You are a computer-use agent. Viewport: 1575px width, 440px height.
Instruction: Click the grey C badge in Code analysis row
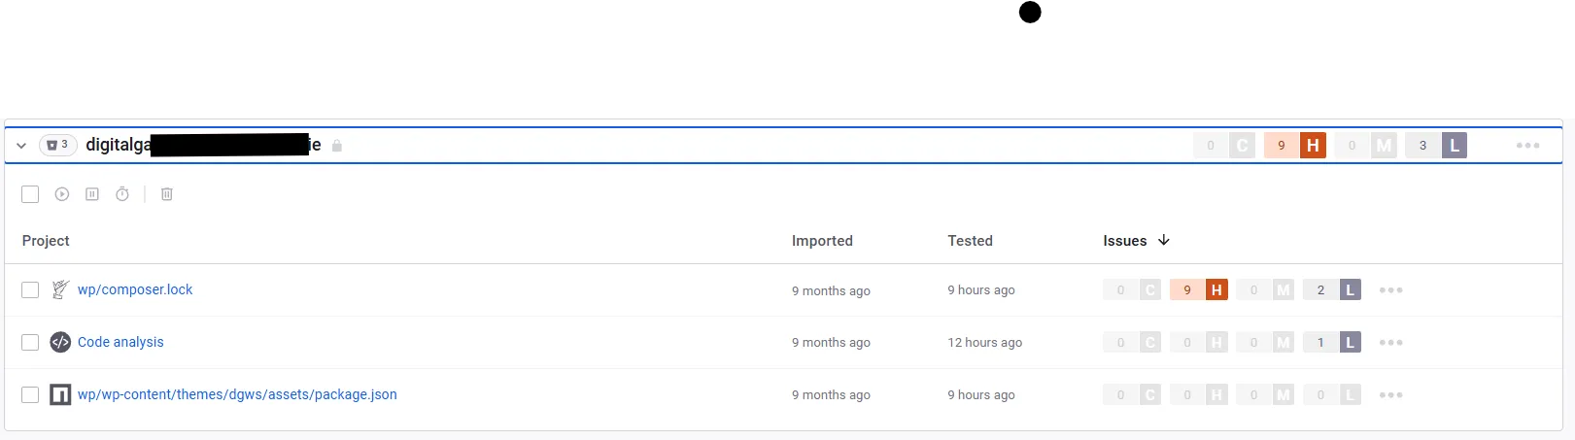tap(1150, 342)
